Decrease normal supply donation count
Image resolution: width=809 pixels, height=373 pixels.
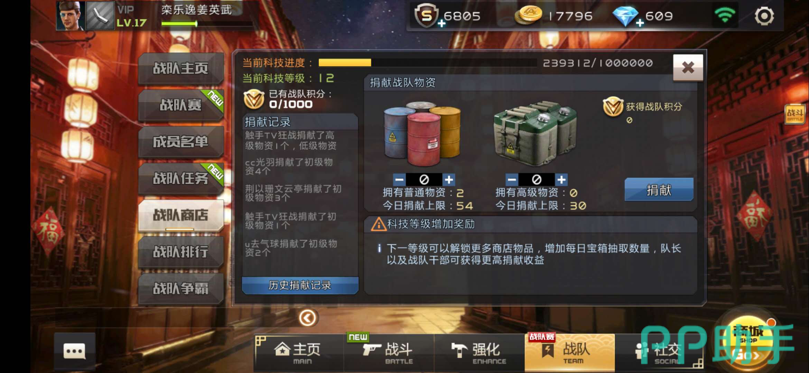[399, 180]
